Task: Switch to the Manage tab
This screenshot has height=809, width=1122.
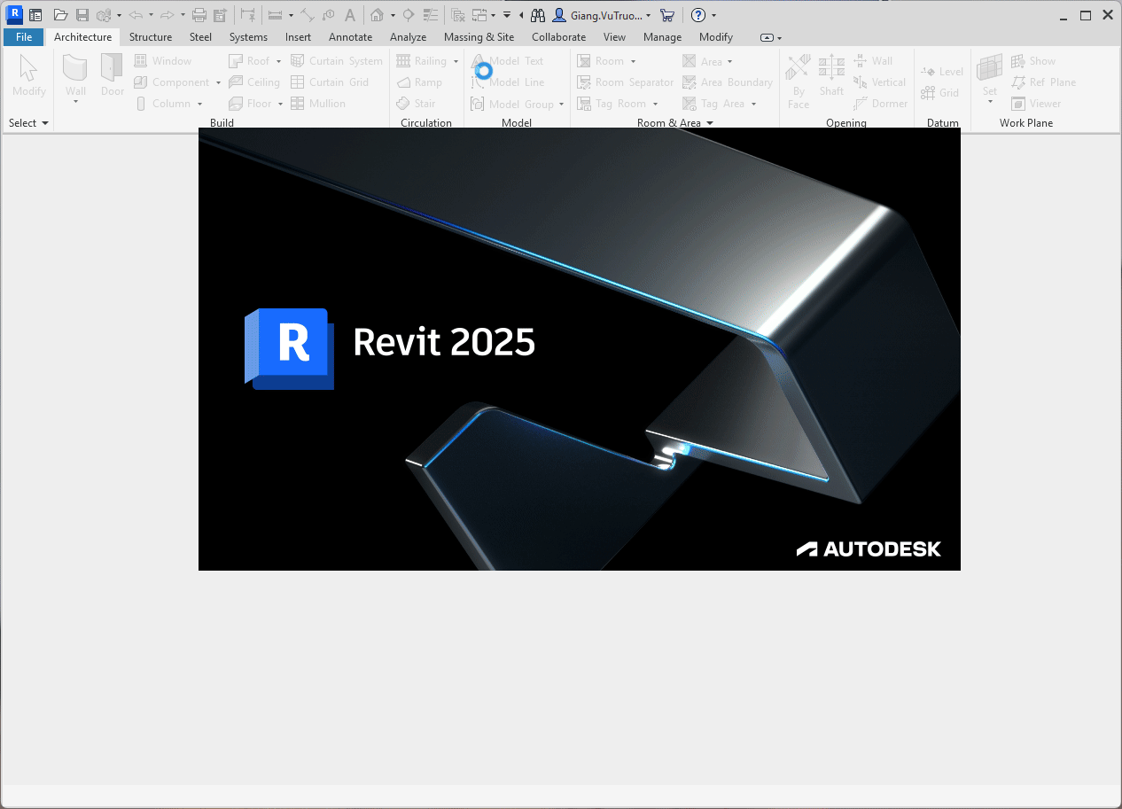Action: (x=662, y=37)
